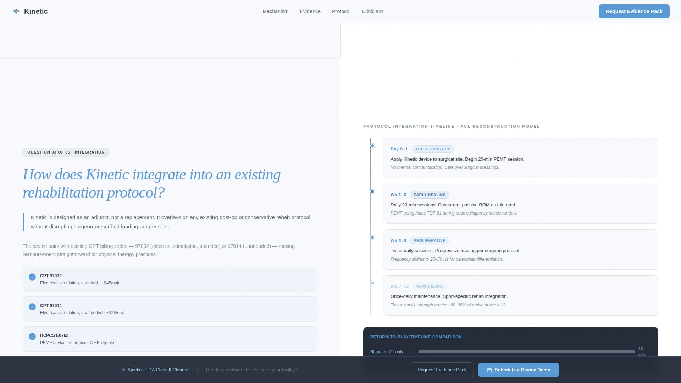The height and width of the screenshot is (383, 681).
Task: Click the top Request Evidence Pack button
Action: click(x=634, y=11)
